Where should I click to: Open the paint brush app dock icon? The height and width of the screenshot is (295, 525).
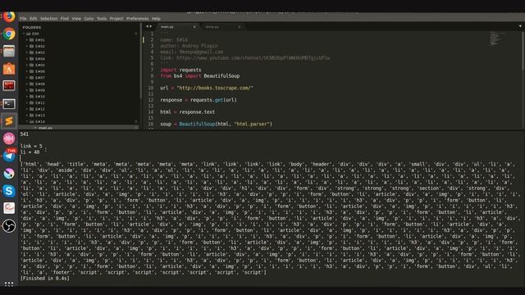tap(9, 173)
